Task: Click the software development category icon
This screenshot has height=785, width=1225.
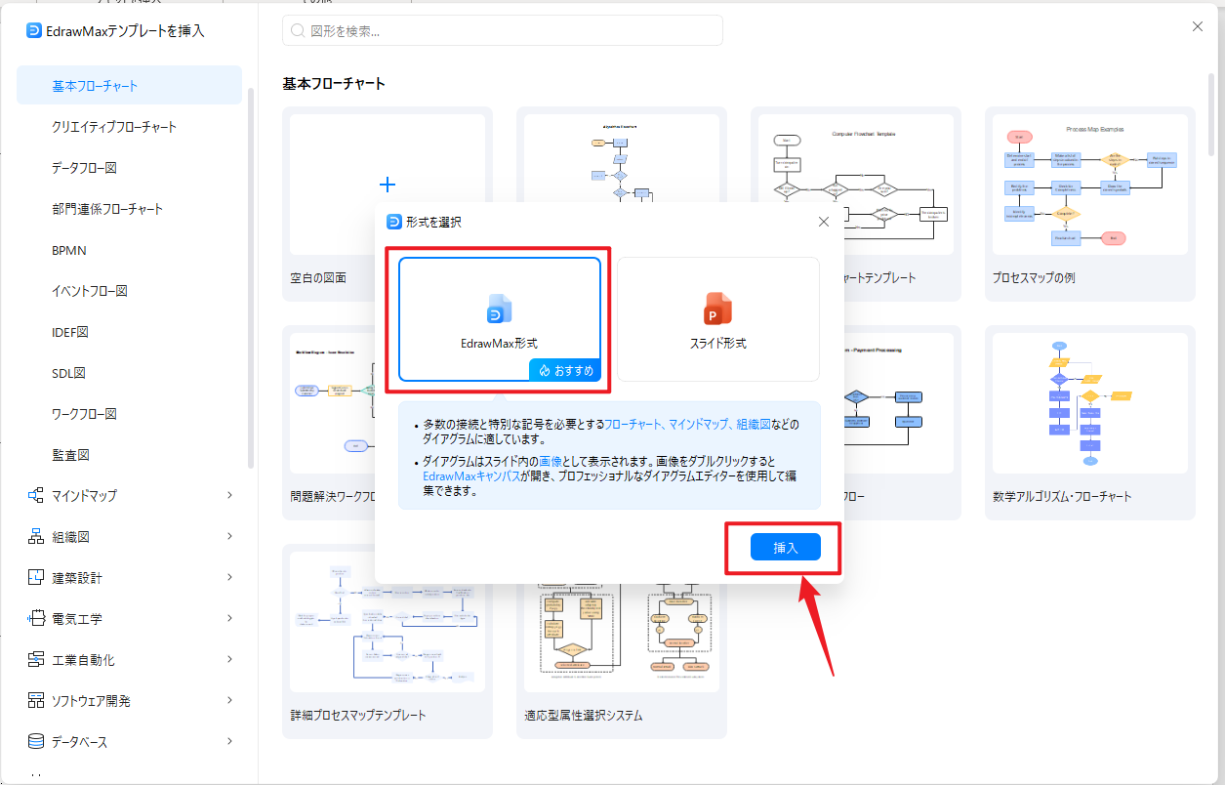Action: pos(36,700)
